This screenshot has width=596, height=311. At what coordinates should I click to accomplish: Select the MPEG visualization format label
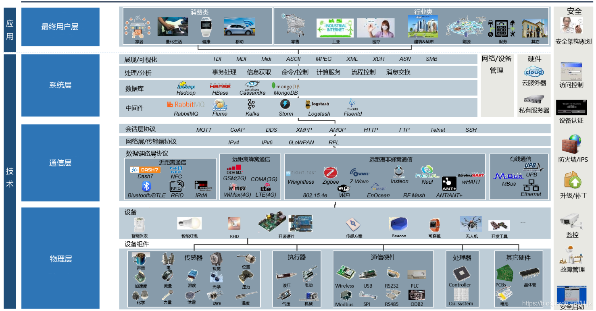coord(323,59)
